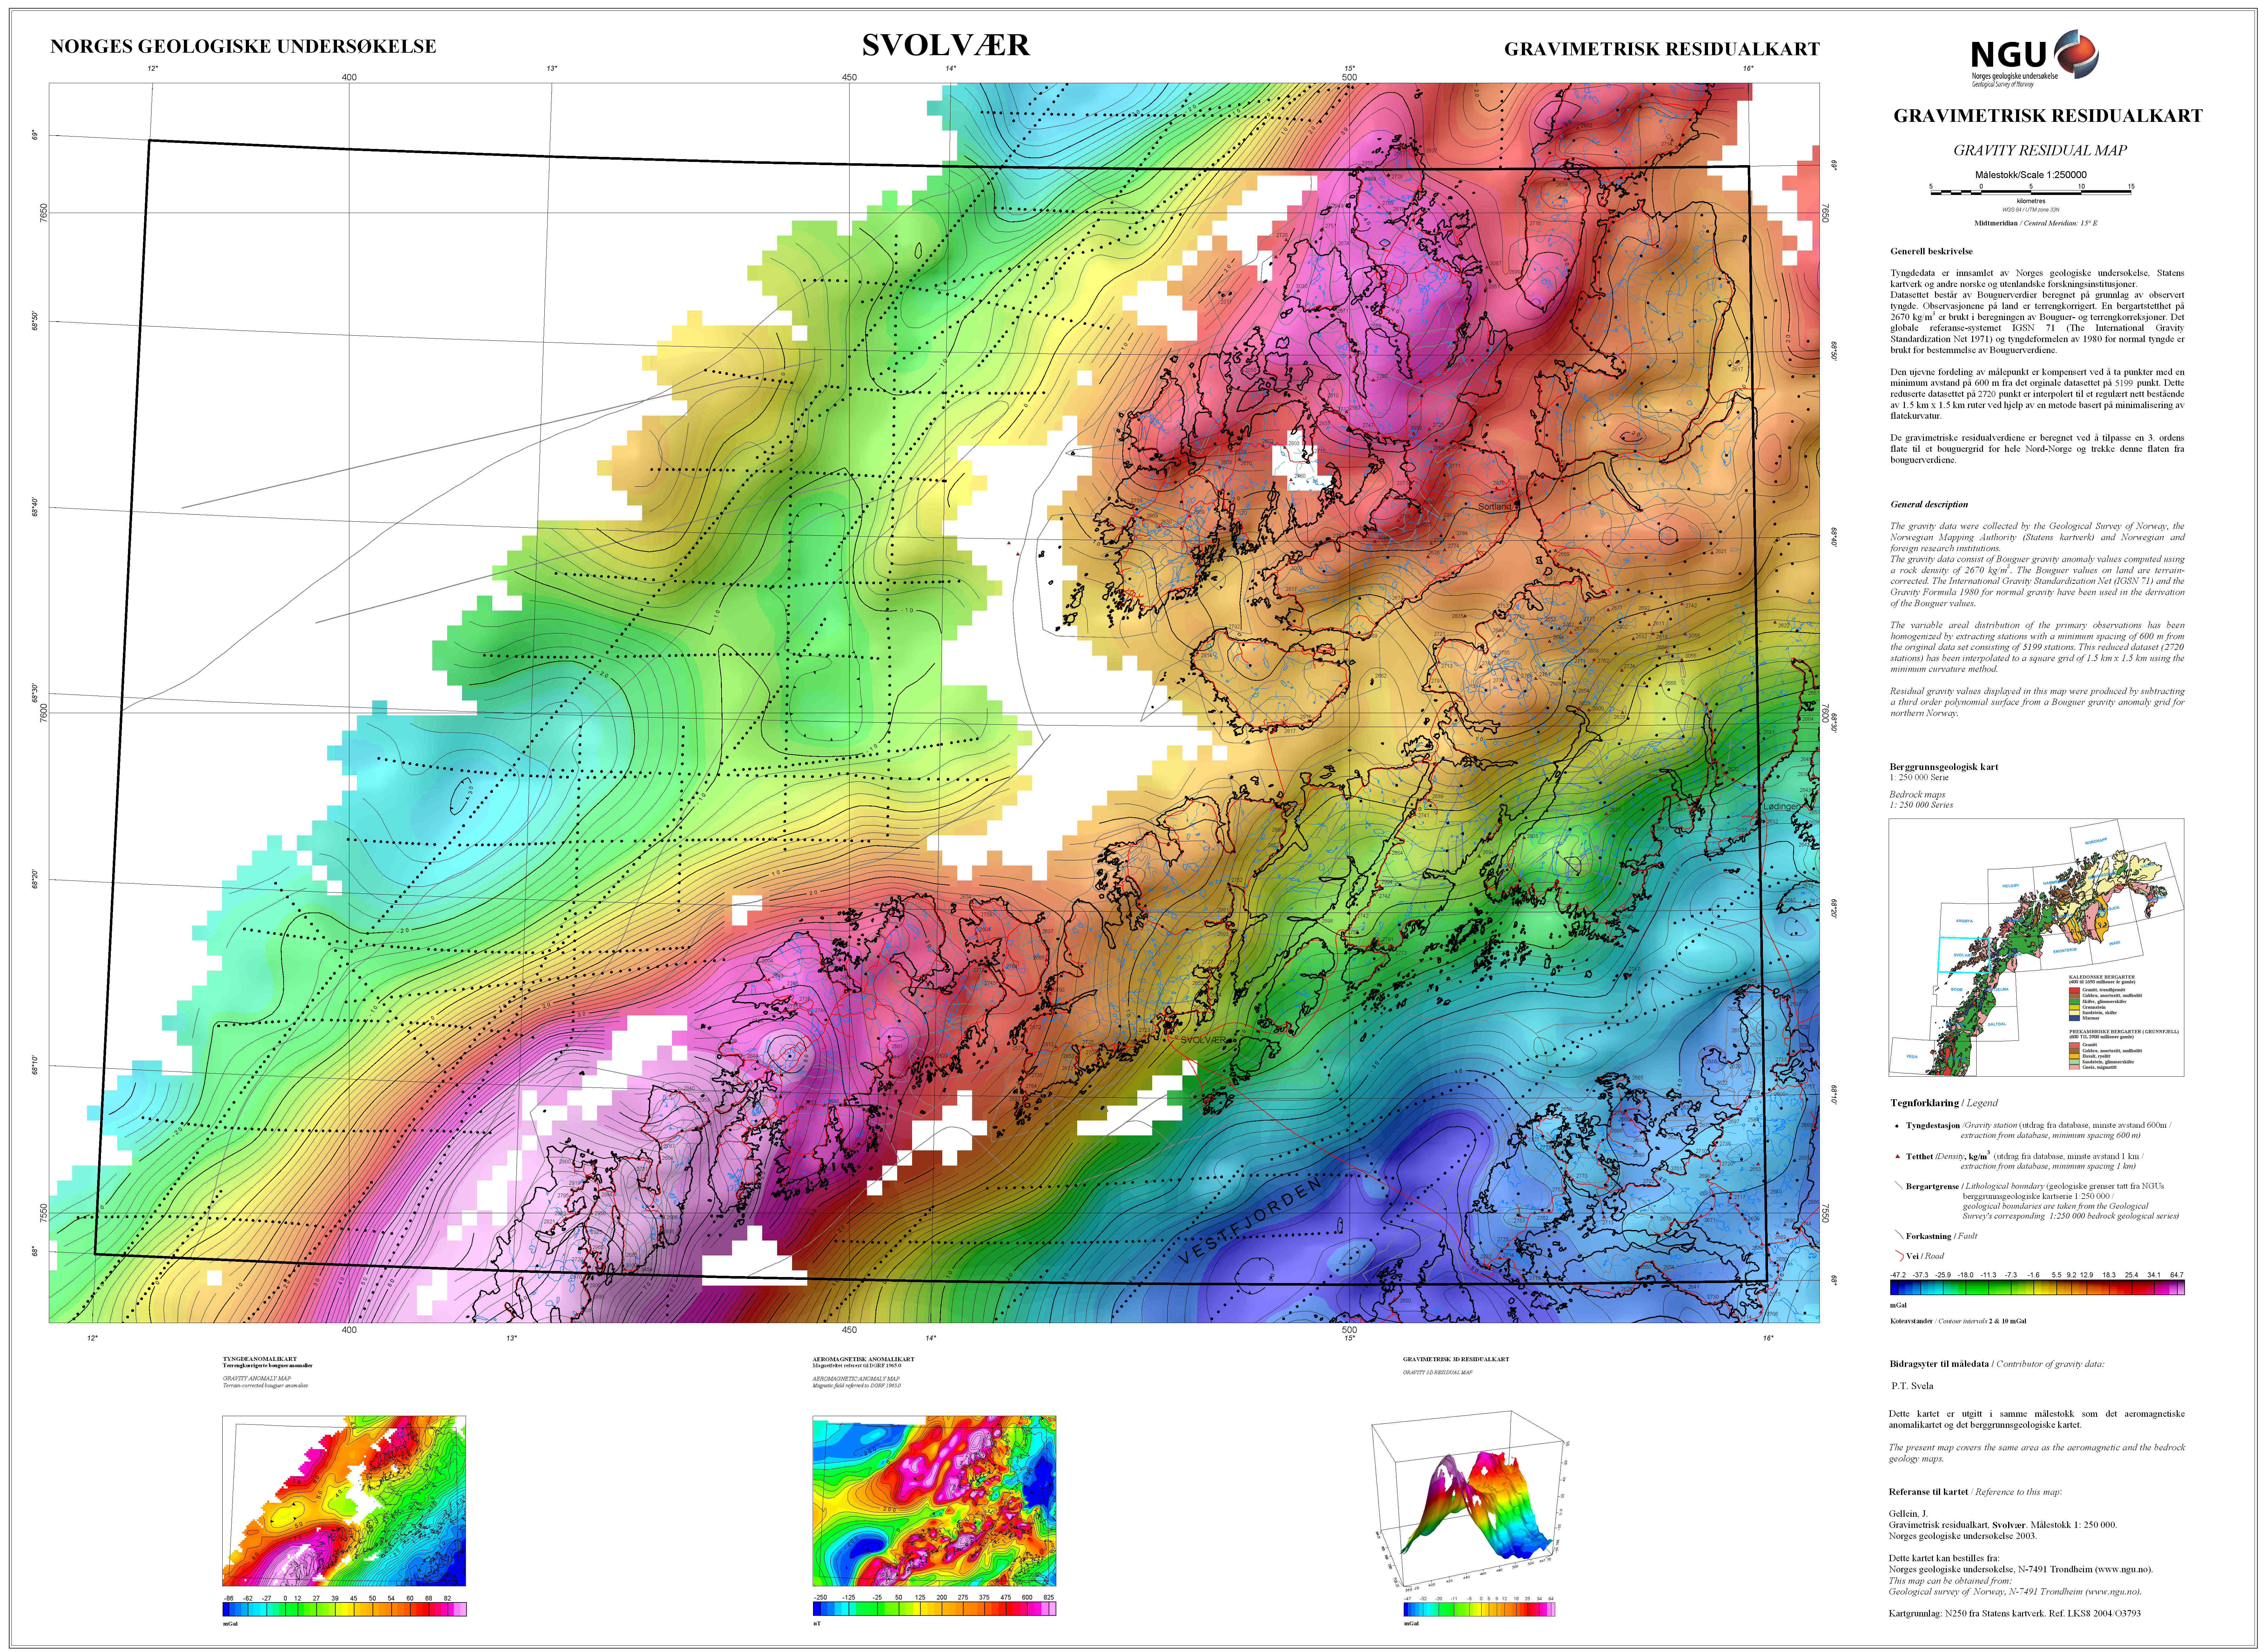This screenshot has width=2265, height=1652.
Task: Click the Tegnforklaring / Legend heading
Action: (x=1944, y=1103)
